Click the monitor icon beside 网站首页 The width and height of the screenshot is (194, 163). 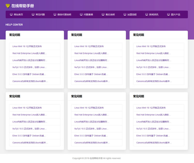pyautogui.click(x=11, y=14)
